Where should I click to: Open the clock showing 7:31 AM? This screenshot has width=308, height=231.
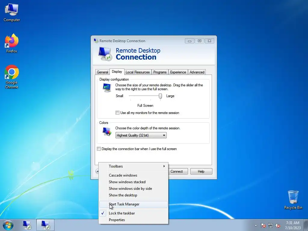(x=293, y=225)
